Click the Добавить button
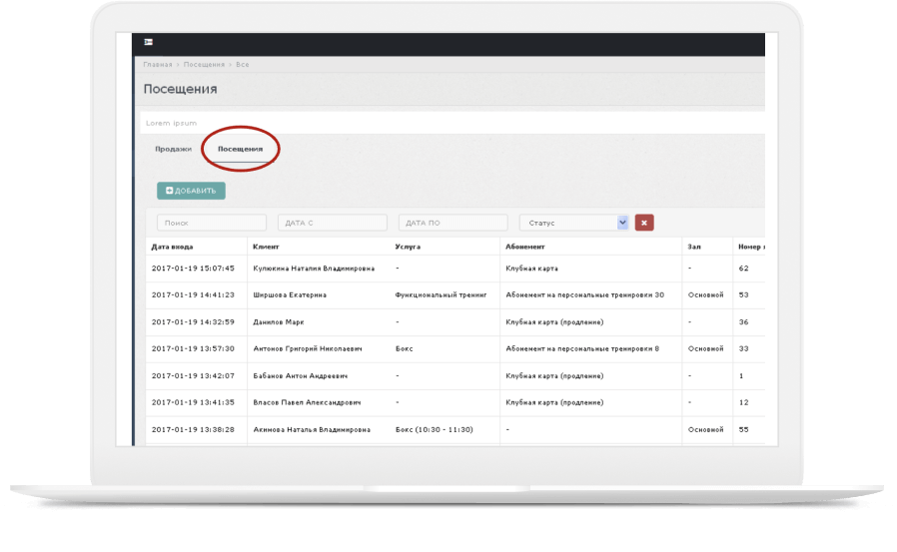The height and width of the screenshot is (552, 897). pyautogui.click(x=191, y=191)
